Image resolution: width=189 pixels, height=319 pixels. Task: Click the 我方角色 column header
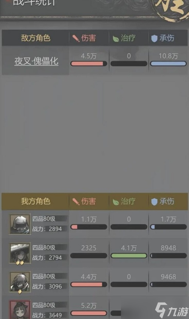36,201
